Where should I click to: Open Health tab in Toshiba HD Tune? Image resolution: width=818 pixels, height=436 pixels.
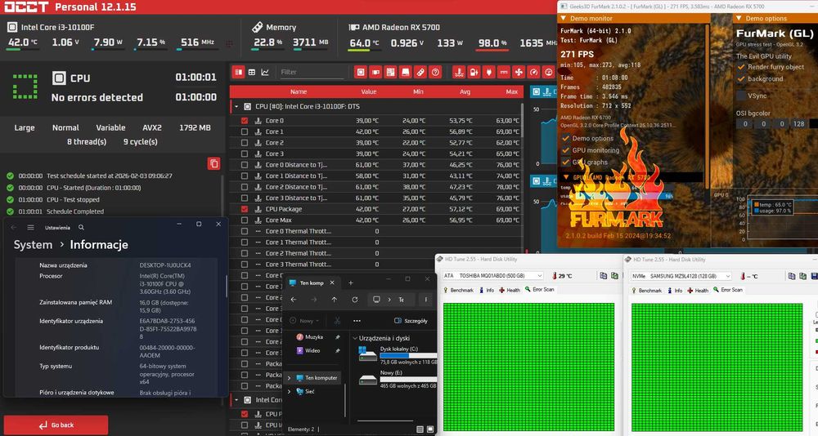509,290
